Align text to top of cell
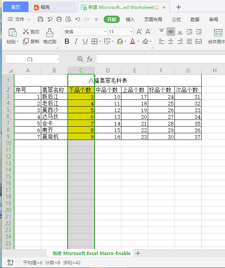The image size is (225, 268). point(162,32)
